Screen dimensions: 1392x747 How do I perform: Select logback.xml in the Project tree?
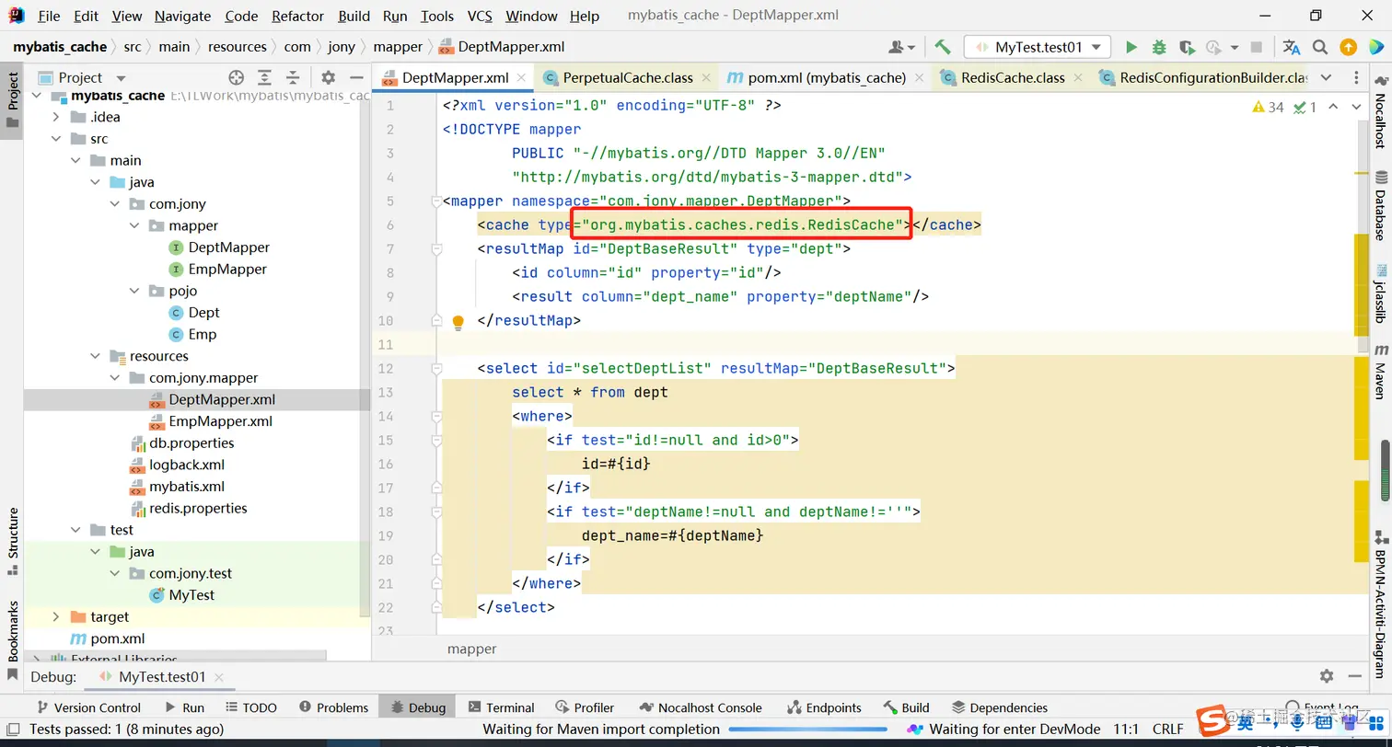187,465
